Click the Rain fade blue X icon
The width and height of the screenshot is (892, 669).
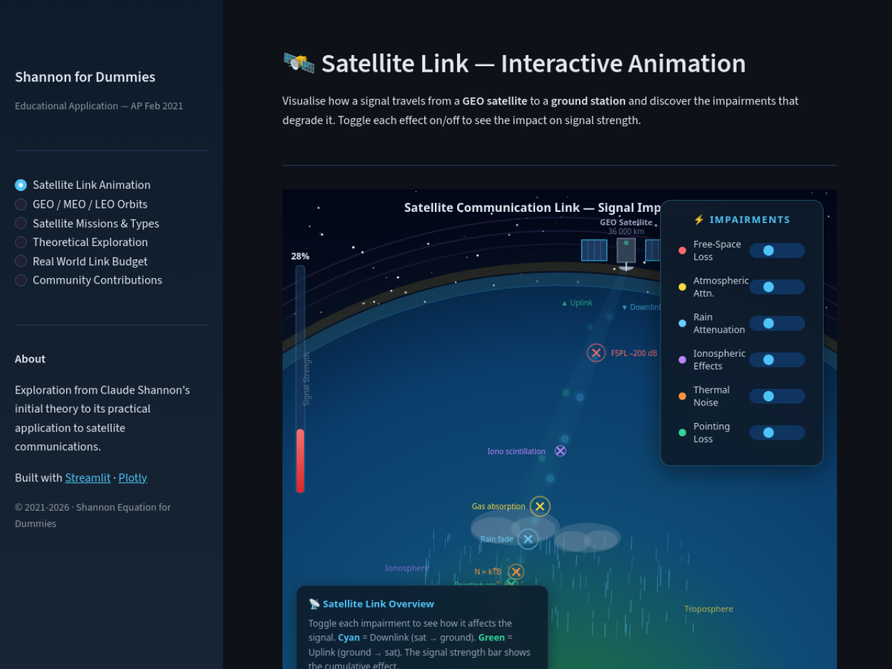(528, 539)
